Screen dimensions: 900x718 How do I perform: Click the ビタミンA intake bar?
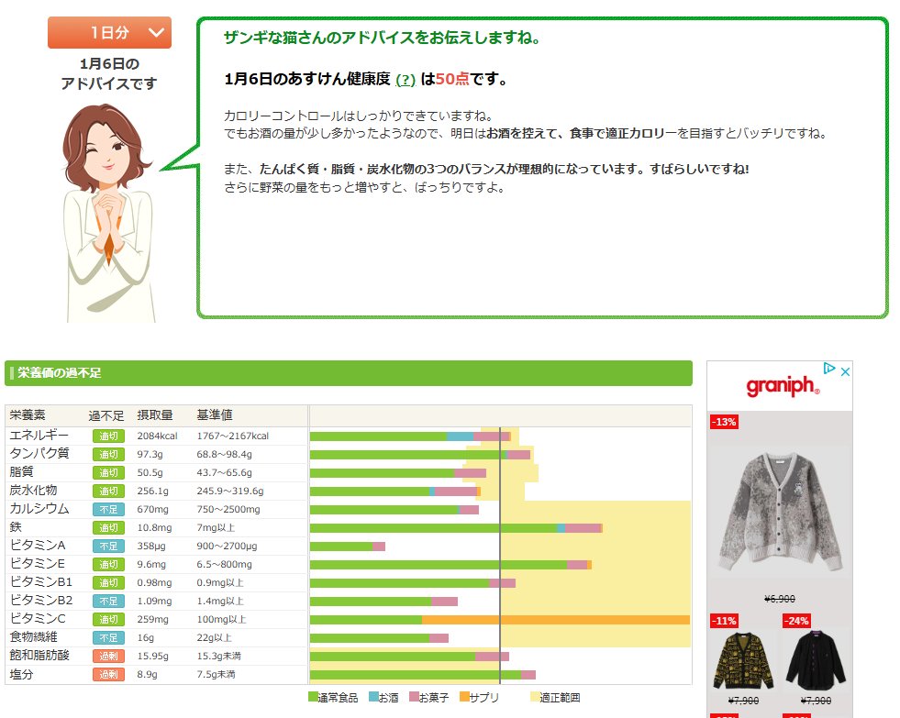point(348,547)
